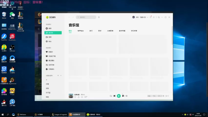This screenshot has width=208, height=117.
Task: Open cloudmusic desktop shortcut
Action: click(12, 37)
